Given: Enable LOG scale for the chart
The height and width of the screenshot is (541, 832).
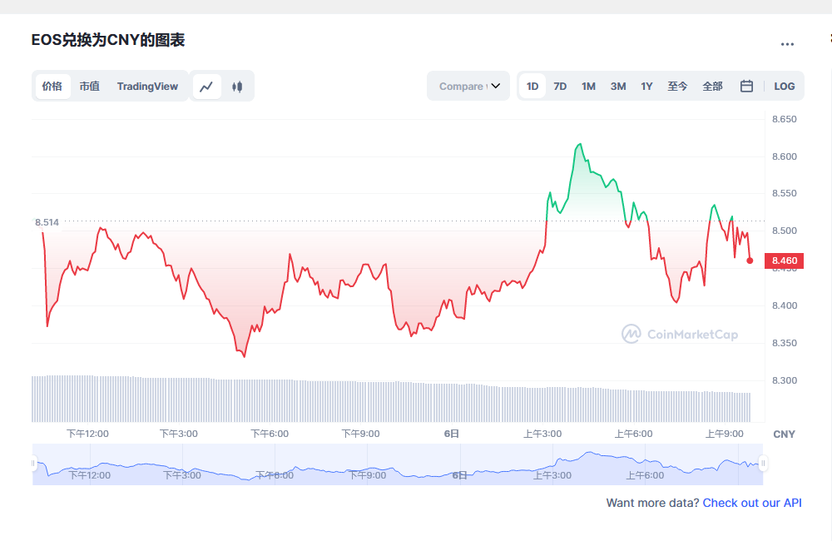Looking at the screenshot, I should pos(784,86).
